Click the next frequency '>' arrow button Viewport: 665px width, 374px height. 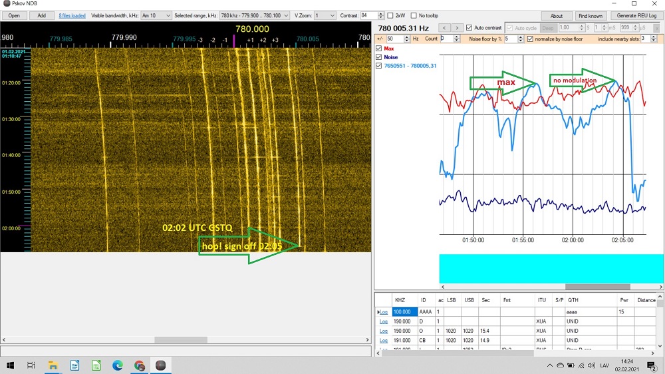pyautogui.click(x=457, y=28)
